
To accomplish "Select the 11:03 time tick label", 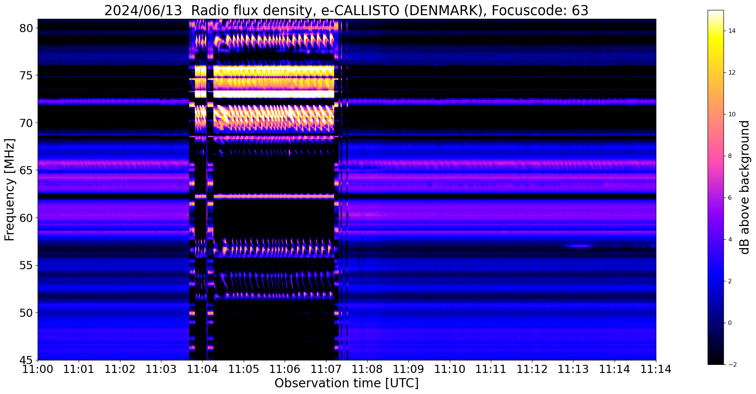I will [x=161, y=369].
